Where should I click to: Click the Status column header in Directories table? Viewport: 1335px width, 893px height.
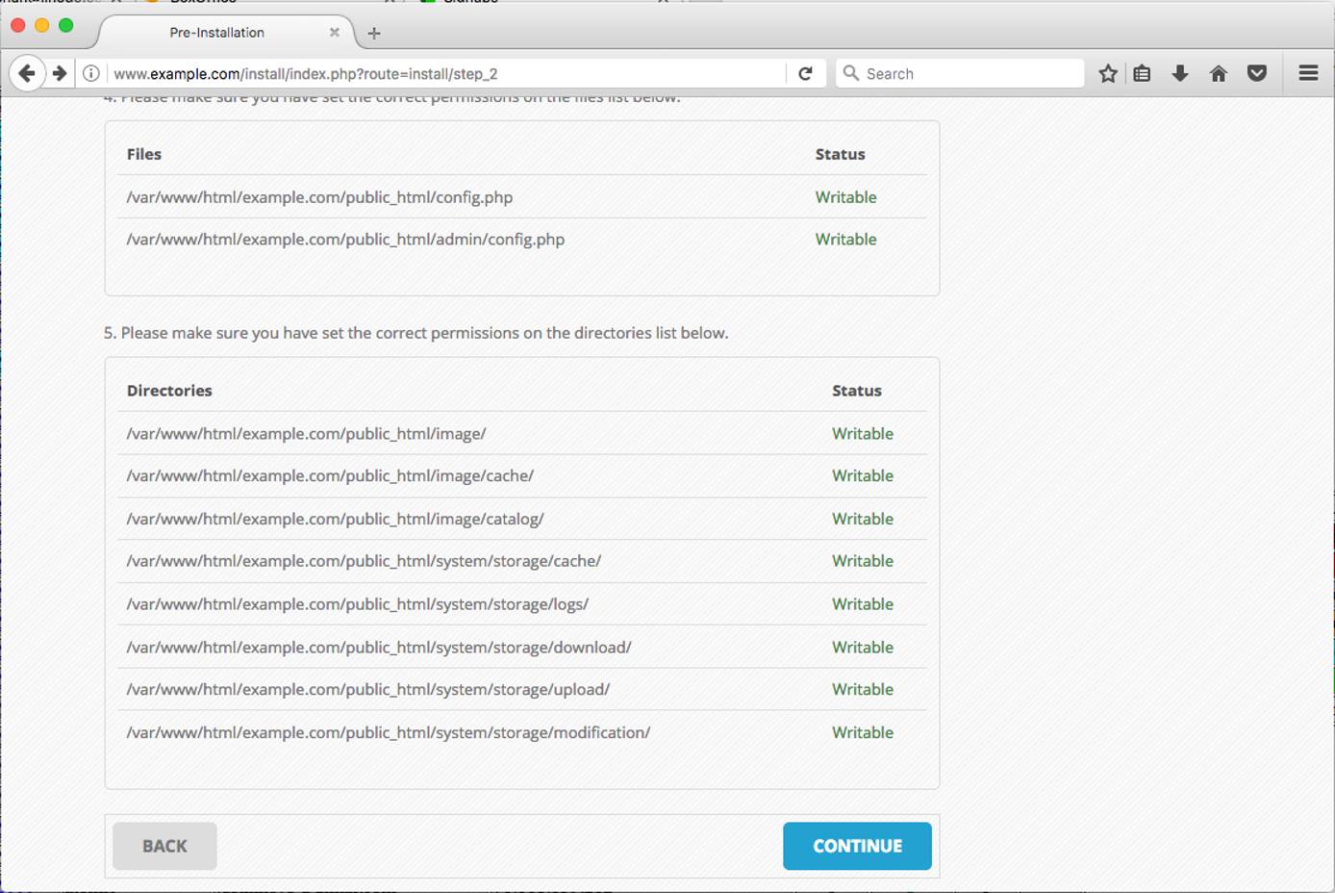coord(857,390)
